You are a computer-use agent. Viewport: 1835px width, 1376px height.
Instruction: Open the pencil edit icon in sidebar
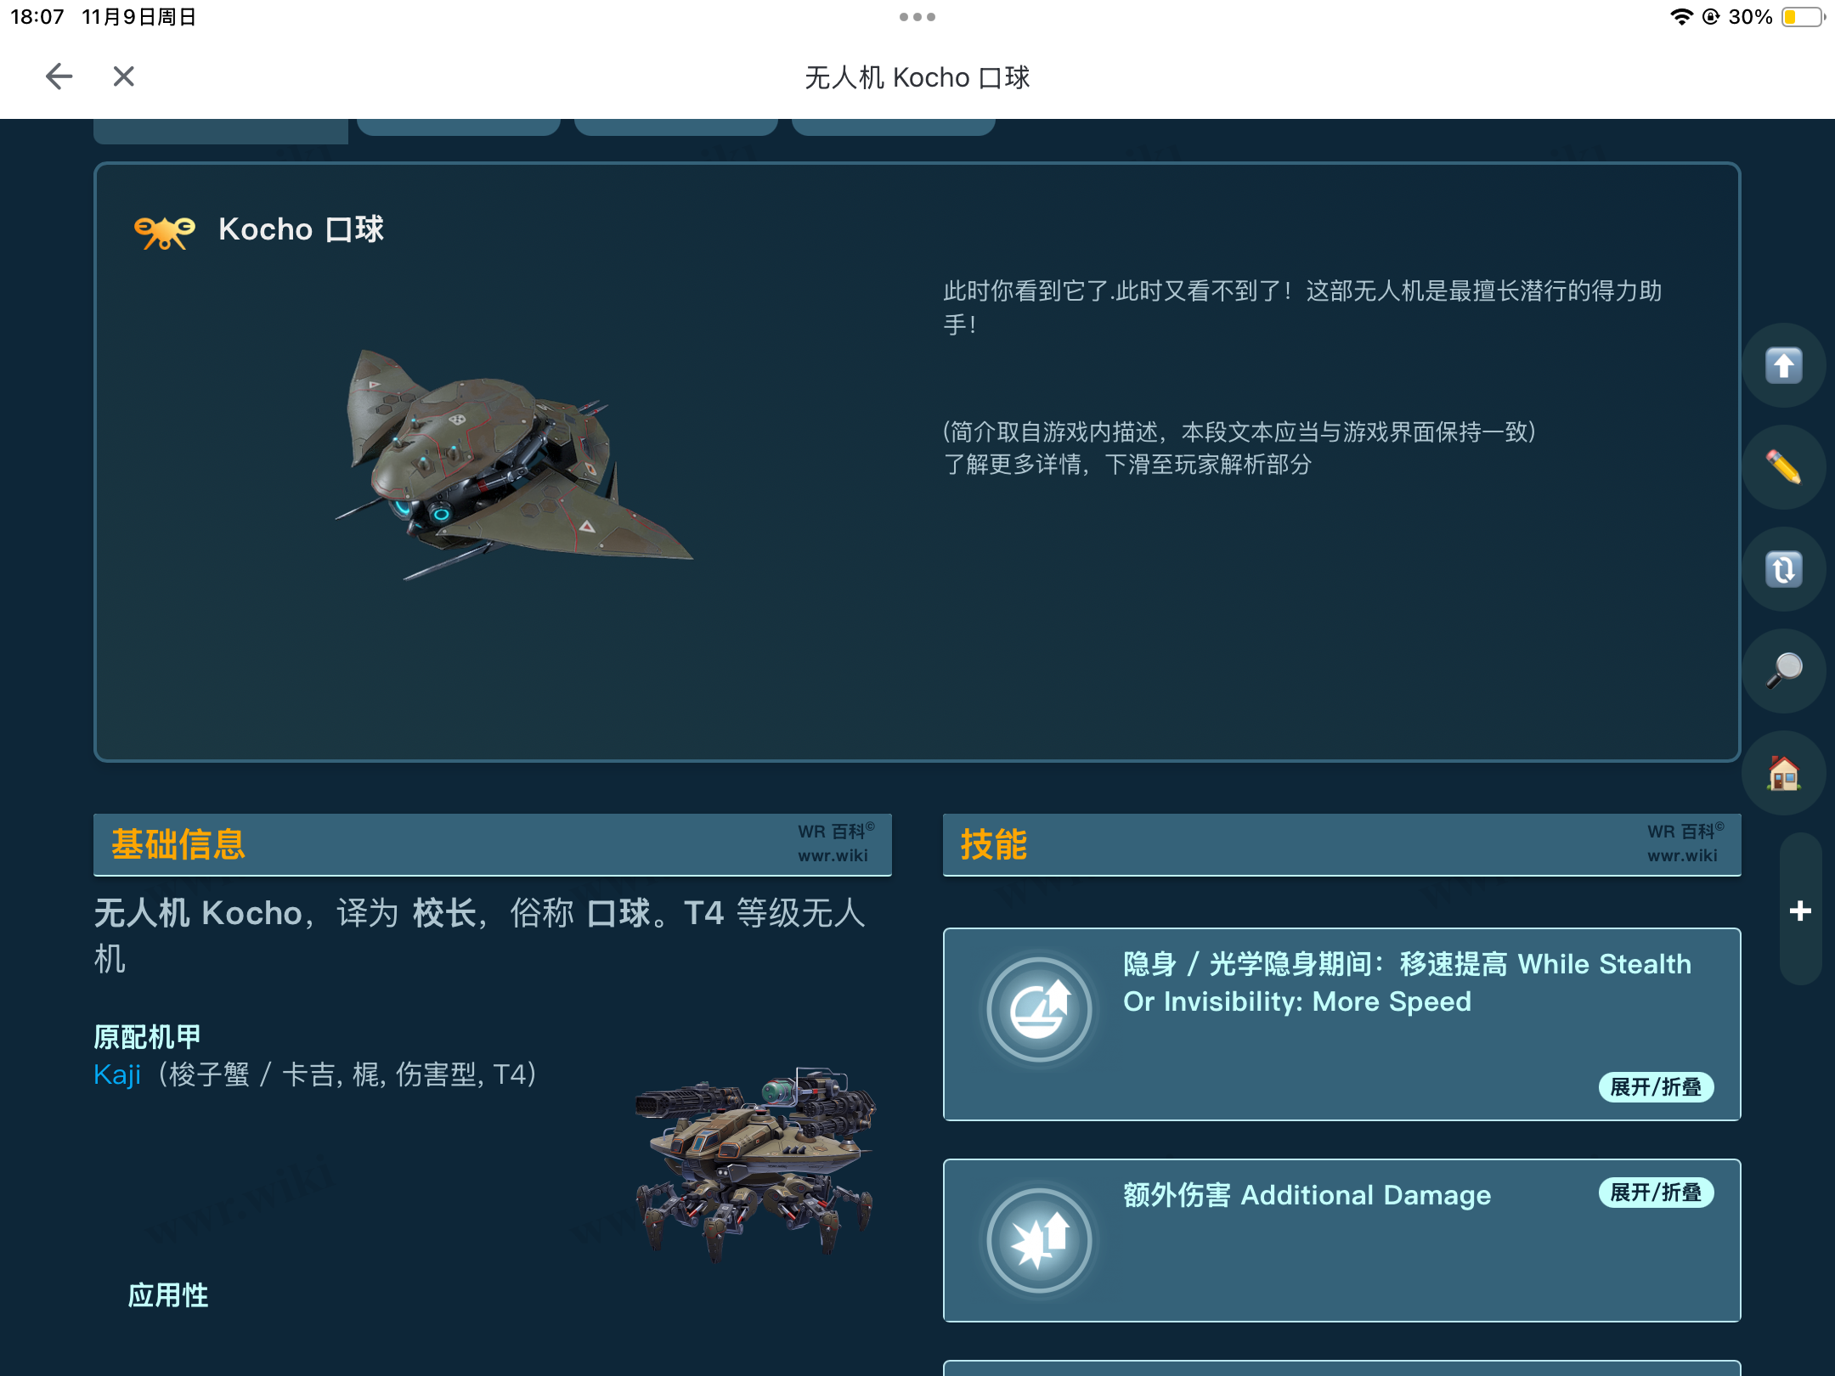(1782, 468)
